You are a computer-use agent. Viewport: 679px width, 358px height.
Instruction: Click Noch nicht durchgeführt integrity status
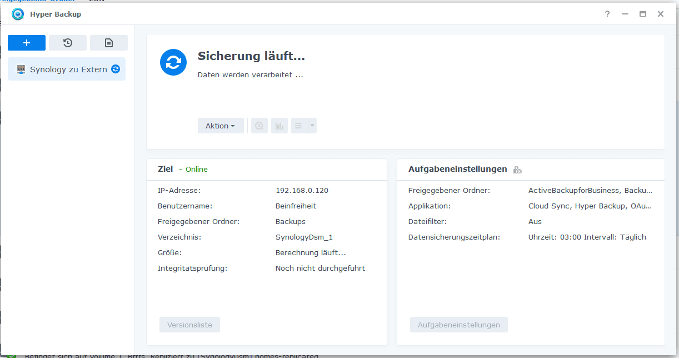[x=320, y=268]
